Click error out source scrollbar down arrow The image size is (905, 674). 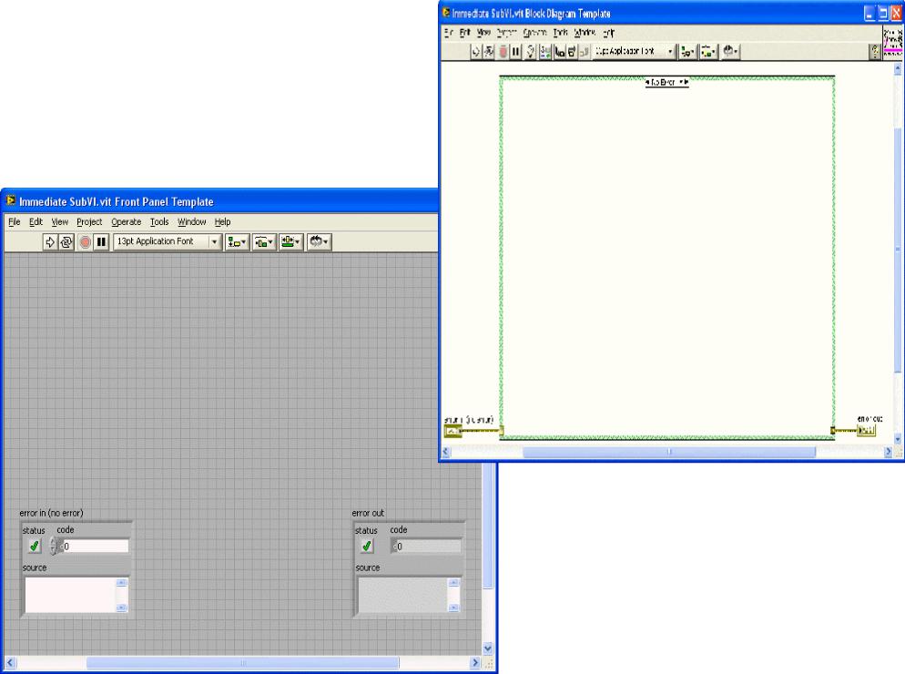pos(454,608)
